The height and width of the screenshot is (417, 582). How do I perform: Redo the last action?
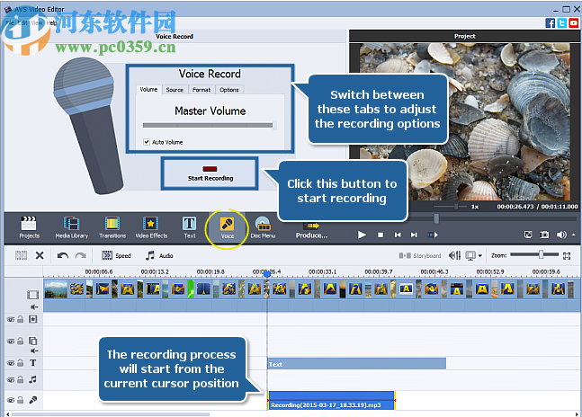[81, 255]
